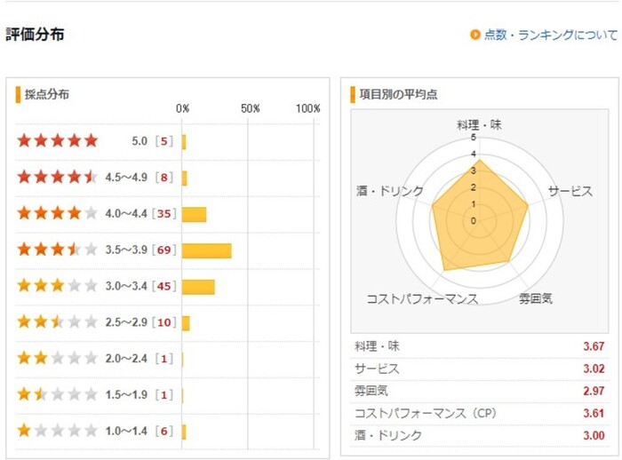622x460 pixels.
Task: Click the review count 35 in brackets
Action: (163, 213)
